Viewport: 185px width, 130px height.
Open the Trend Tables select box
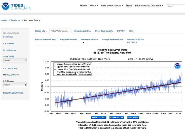(x=15, y=61)
